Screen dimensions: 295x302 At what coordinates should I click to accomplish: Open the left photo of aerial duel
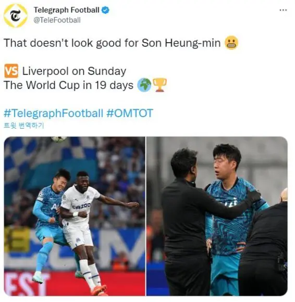click(75, 216)
